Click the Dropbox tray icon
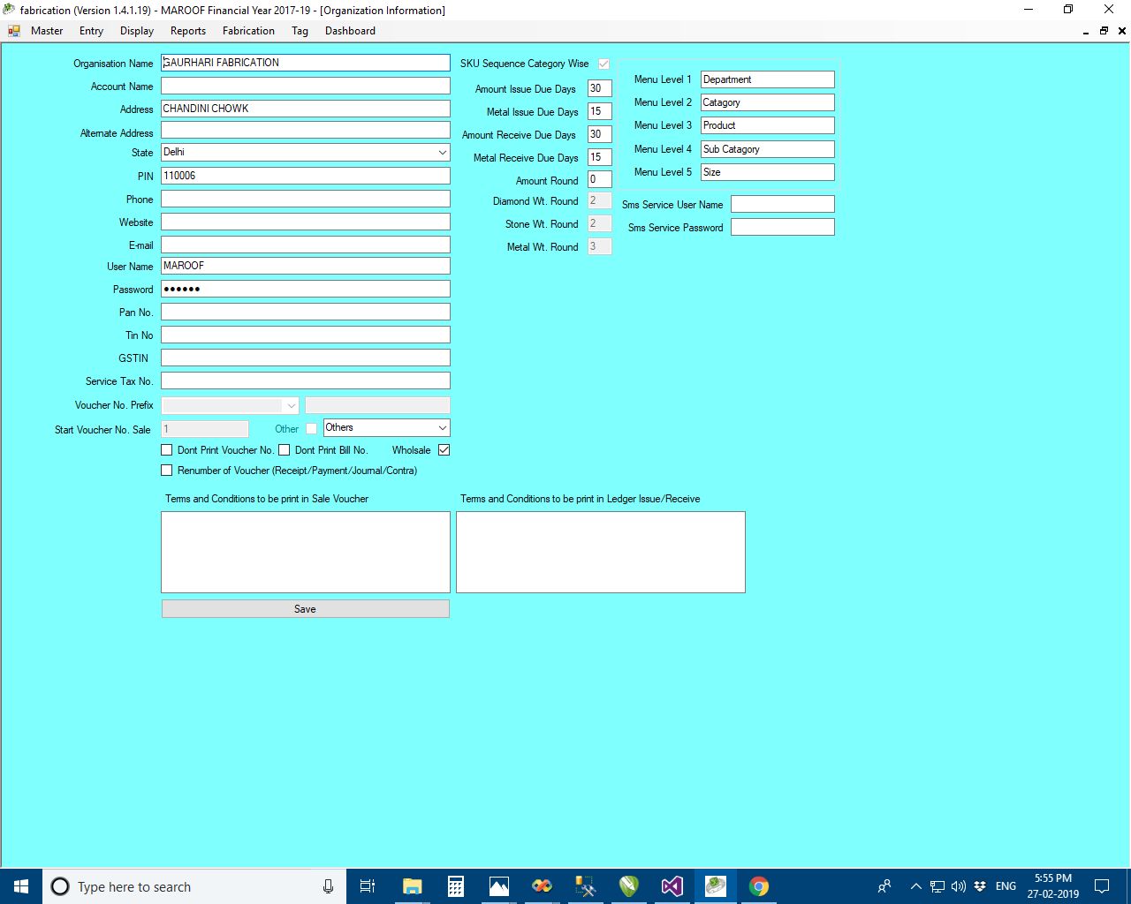Screen dimensions: 1131x904 980,886
